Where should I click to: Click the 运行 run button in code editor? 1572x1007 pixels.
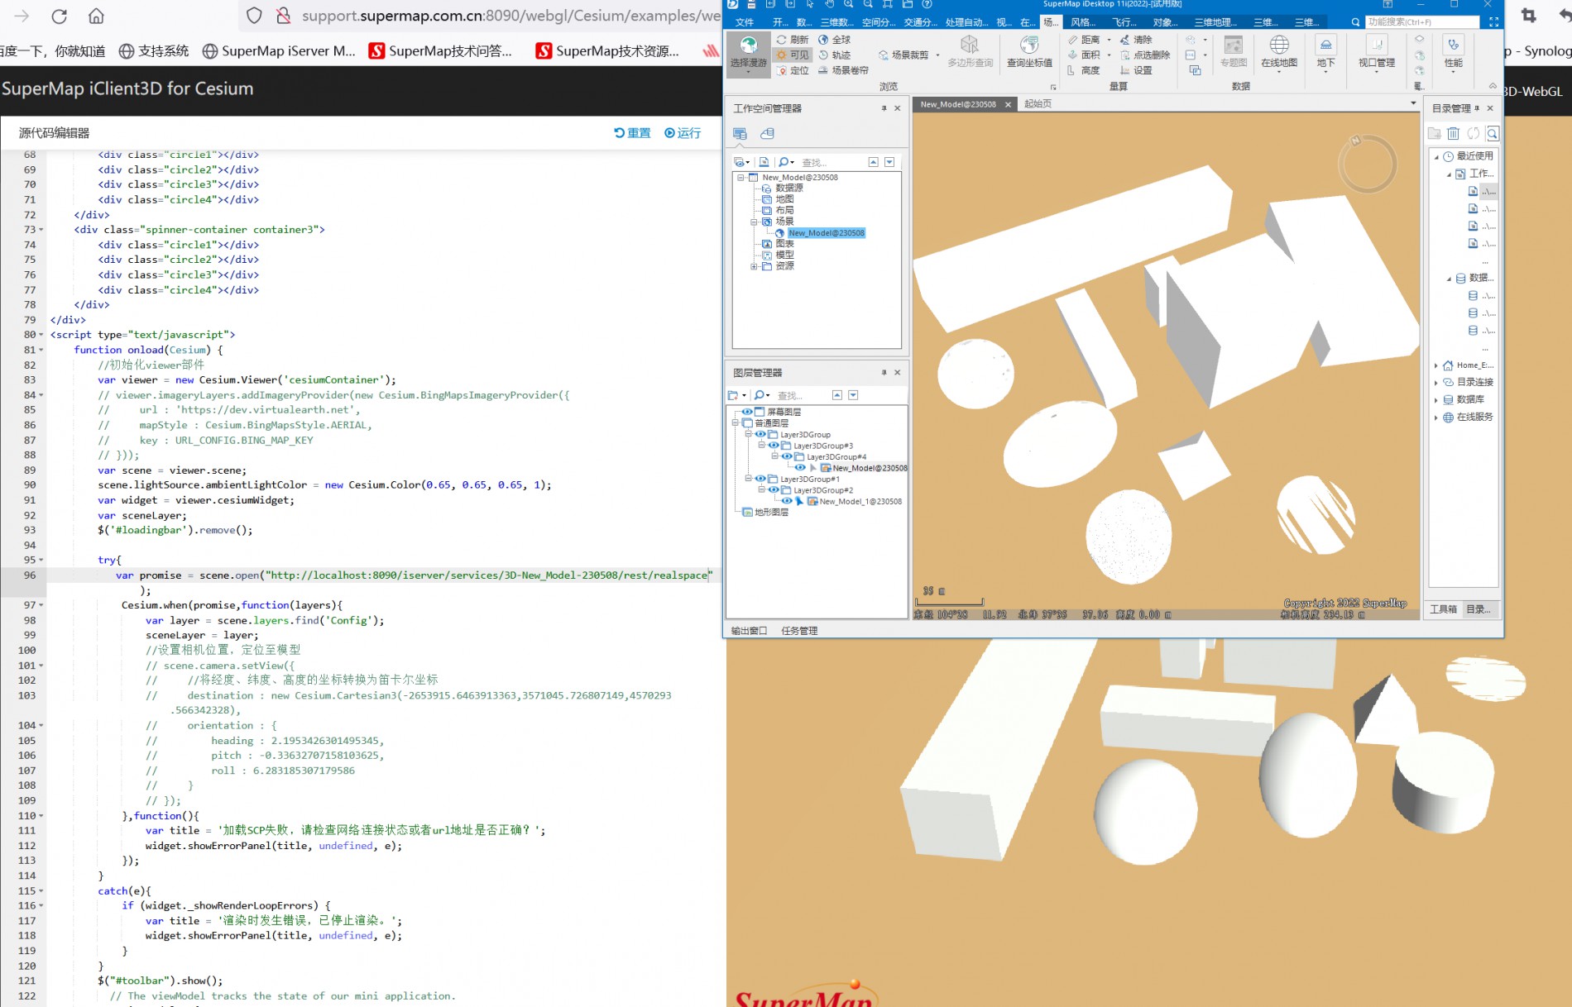[x=683, y=133]
